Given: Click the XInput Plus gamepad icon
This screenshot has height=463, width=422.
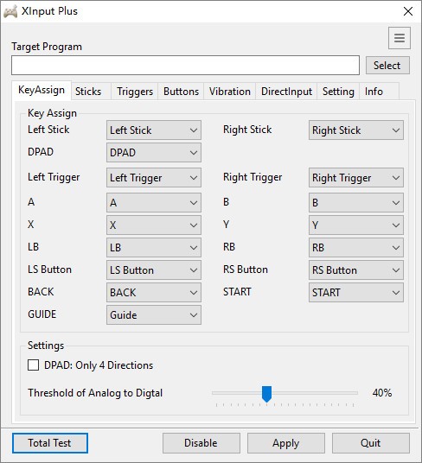Looking at the screenshot, I should point(10,12).
